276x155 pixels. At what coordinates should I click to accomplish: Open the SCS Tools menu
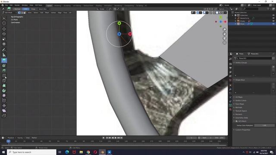[x=38, y=5]
